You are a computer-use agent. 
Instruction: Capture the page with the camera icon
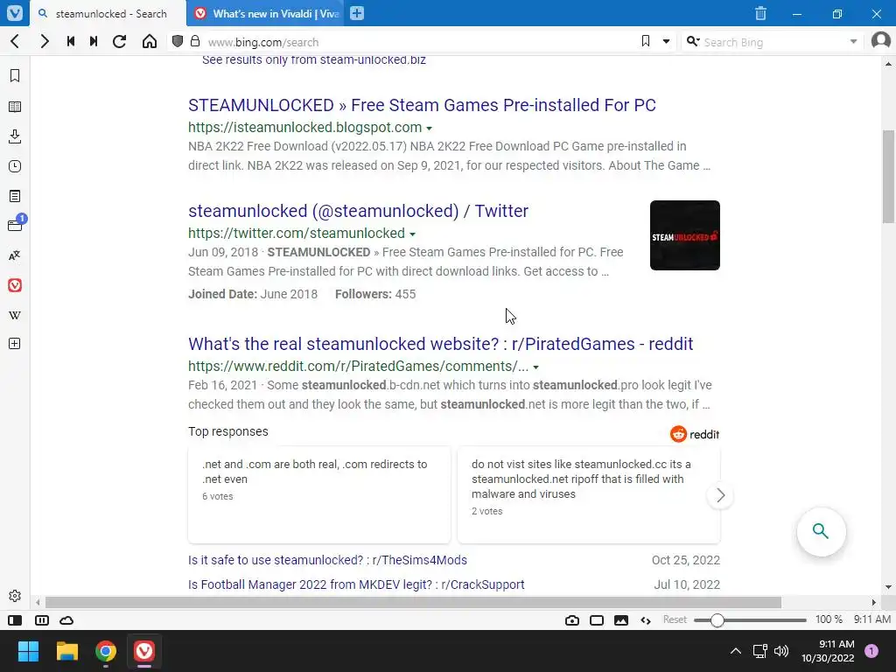coord(572,620)
